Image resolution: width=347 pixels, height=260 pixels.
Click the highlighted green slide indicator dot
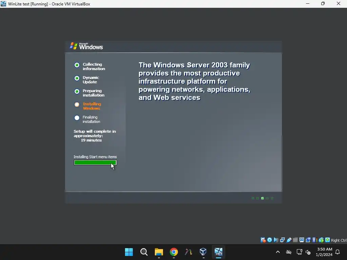(x=263, y=198)
